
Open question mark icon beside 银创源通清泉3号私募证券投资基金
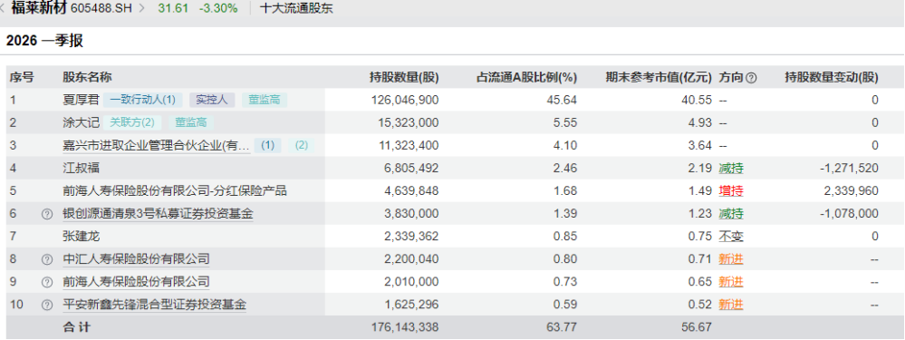coord(47,214)
